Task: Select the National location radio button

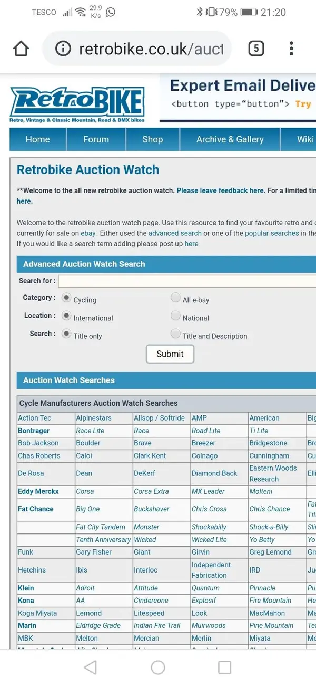Action: tap(175, 316)
